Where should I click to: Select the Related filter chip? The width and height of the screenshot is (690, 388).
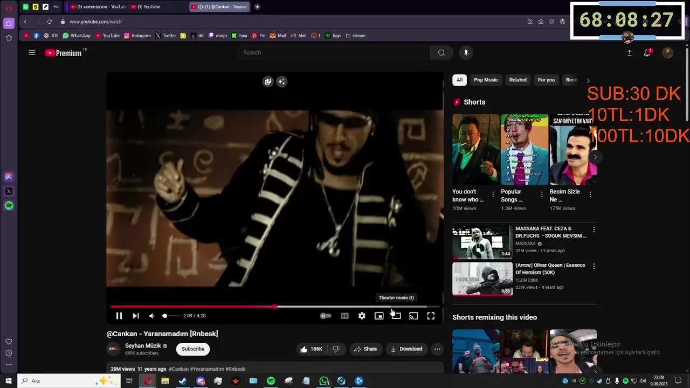(x=517, y=80)
